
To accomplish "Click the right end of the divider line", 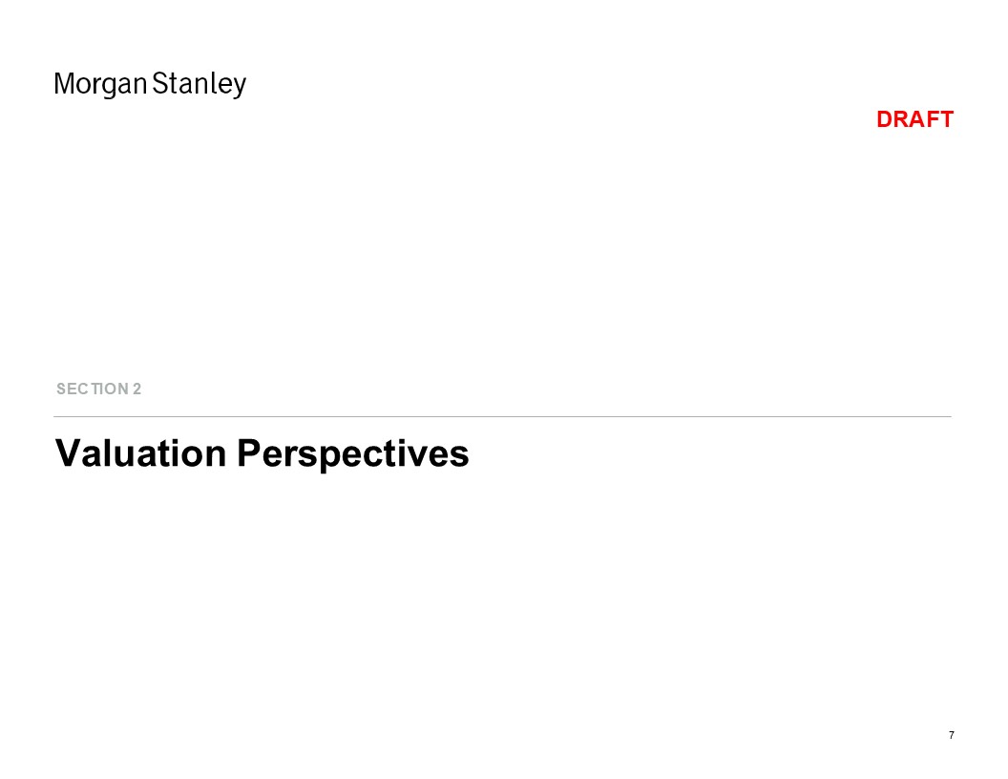I will click(950, 417).
